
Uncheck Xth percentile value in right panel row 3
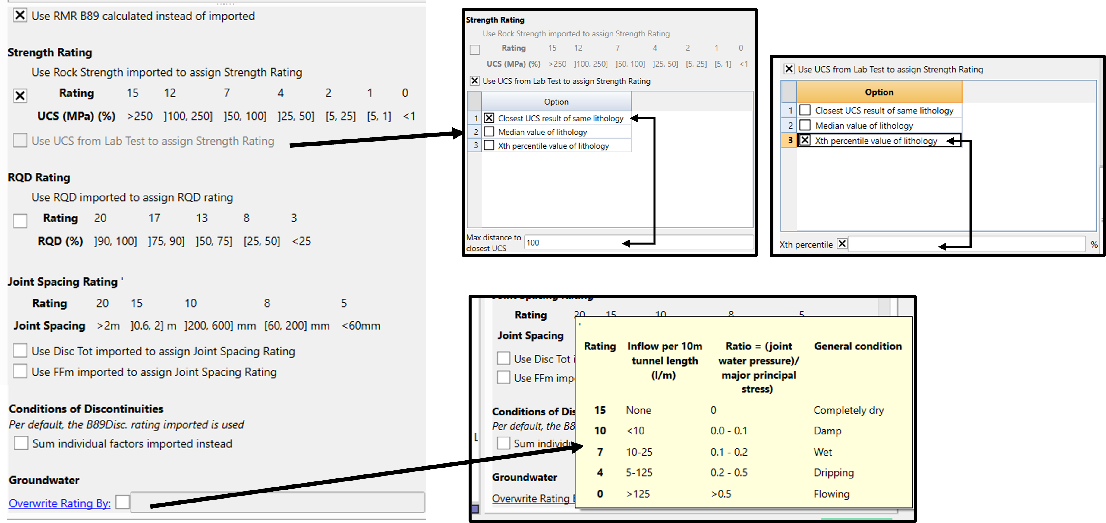805,140
